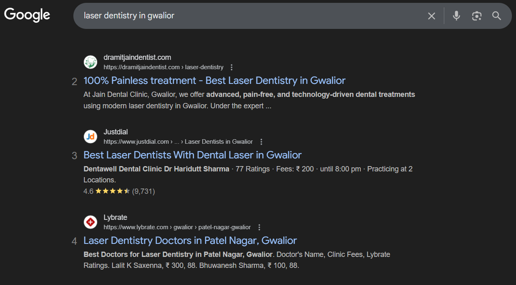Open more options for Justdial result

tap(261, 142)
